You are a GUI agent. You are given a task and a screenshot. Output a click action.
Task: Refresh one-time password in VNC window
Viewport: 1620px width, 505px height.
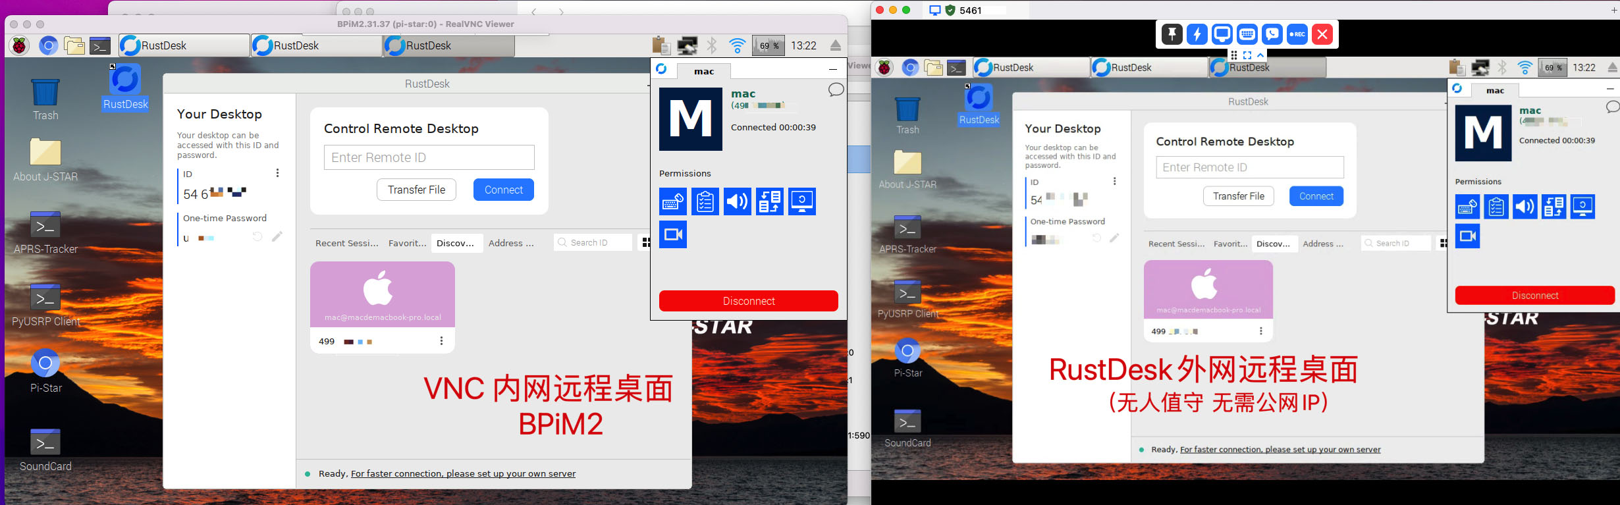(x=257, y=237)
